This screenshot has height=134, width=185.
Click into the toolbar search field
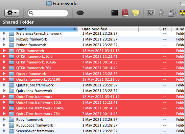[x=48, y=13]
